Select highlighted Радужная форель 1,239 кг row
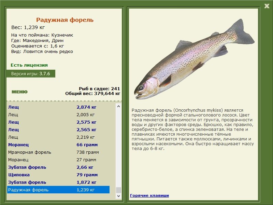 point(58,190)
